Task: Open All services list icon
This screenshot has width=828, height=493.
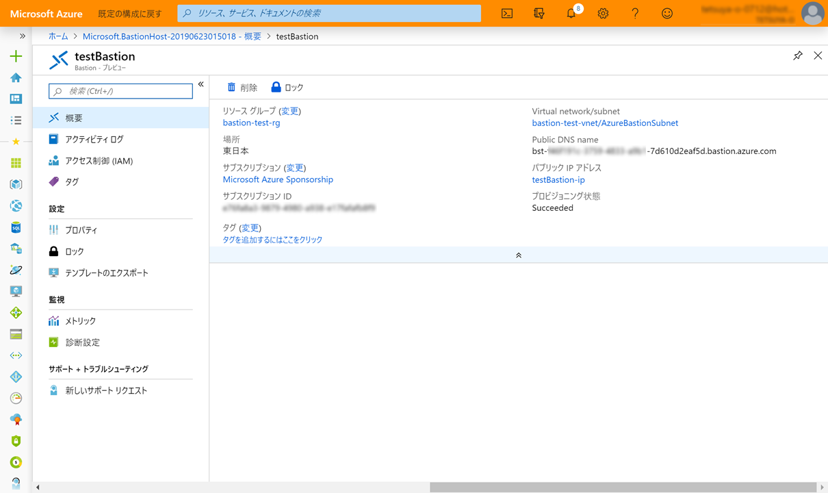Action: pyautogui.click(x=16, y=120)
